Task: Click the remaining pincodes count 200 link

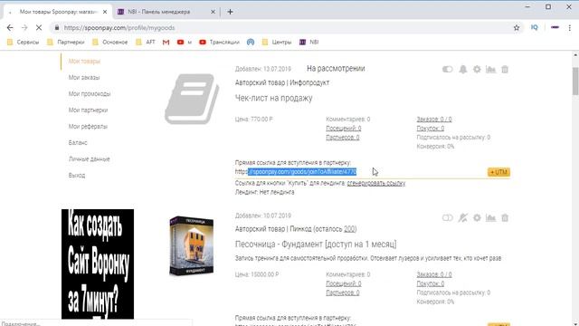Action: 349,229
